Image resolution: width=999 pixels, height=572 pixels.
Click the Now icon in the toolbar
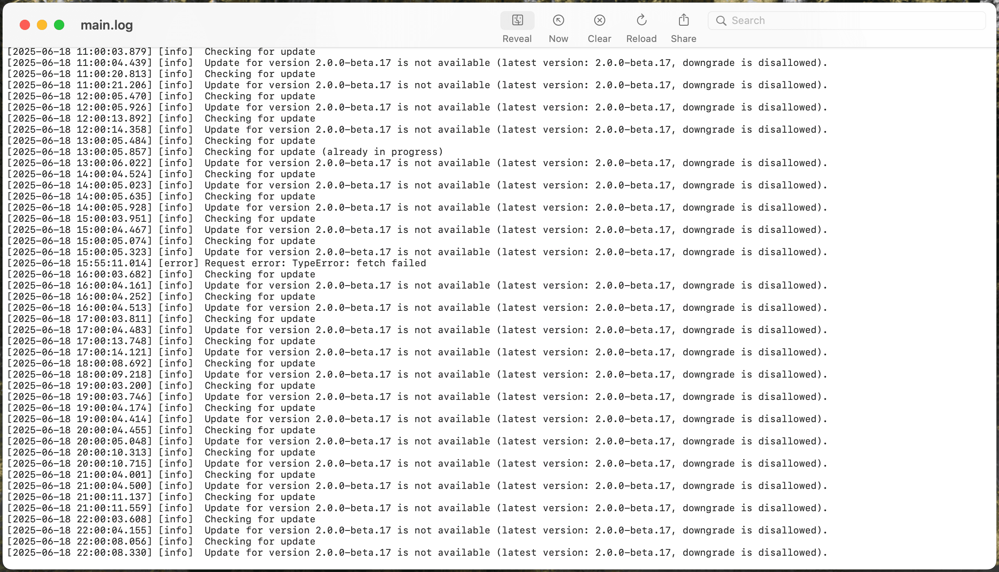558,20
